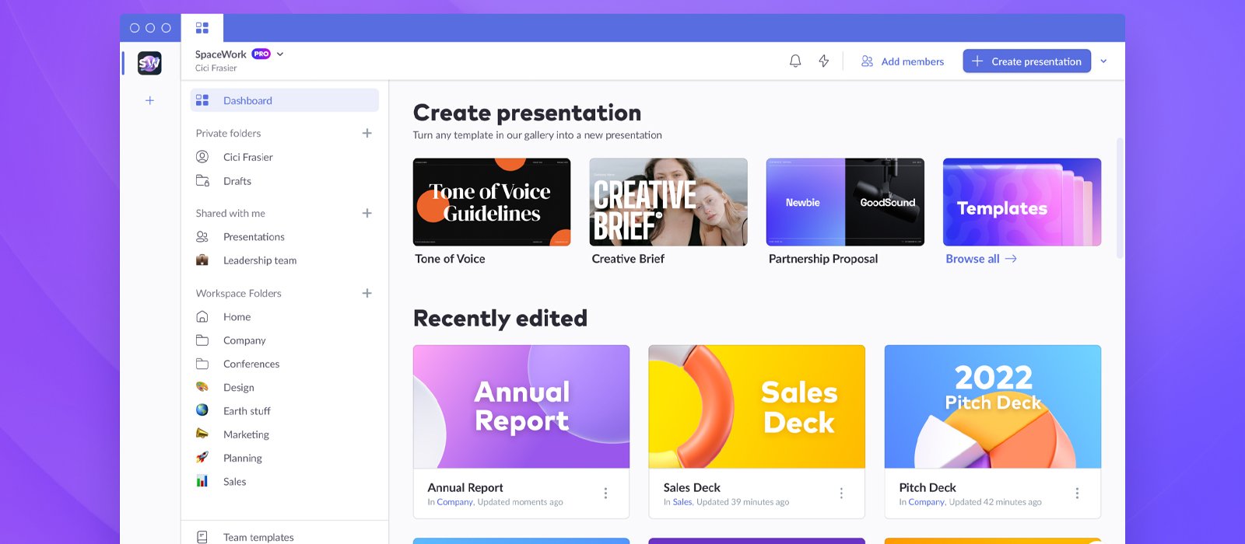1245x544 pixels.
Task: Expand the Create presentation options arrow
Action: point(1103,61)
